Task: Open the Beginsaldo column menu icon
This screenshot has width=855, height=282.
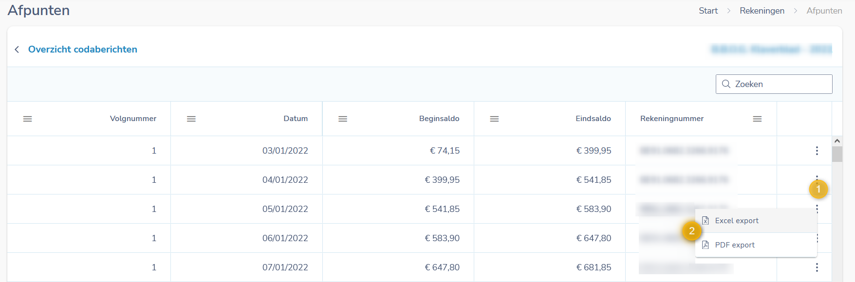Action: (x=343, y=119)
